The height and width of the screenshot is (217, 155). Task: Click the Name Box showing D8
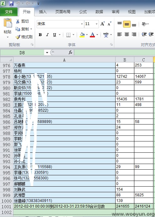pyautogui.click(x=22, y=53)
